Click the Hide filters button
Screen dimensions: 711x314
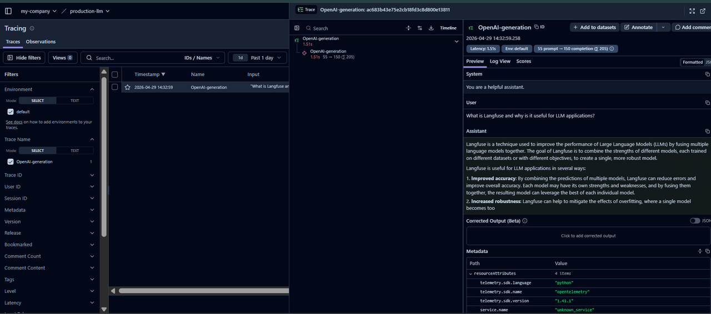24,58
